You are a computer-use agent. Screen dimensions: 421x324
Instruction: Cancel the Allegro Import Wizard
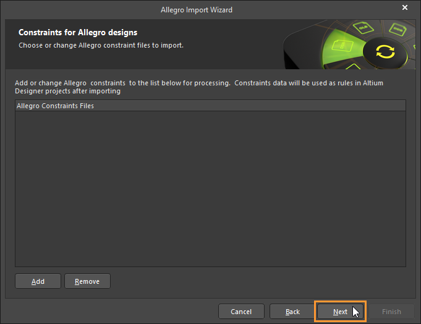coord(241,312)
